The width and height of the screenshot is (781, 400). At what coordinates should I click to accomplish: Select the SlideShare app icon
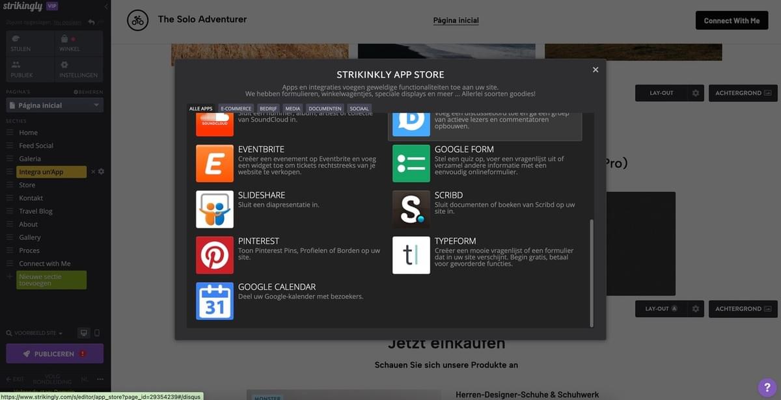[215, 209]
